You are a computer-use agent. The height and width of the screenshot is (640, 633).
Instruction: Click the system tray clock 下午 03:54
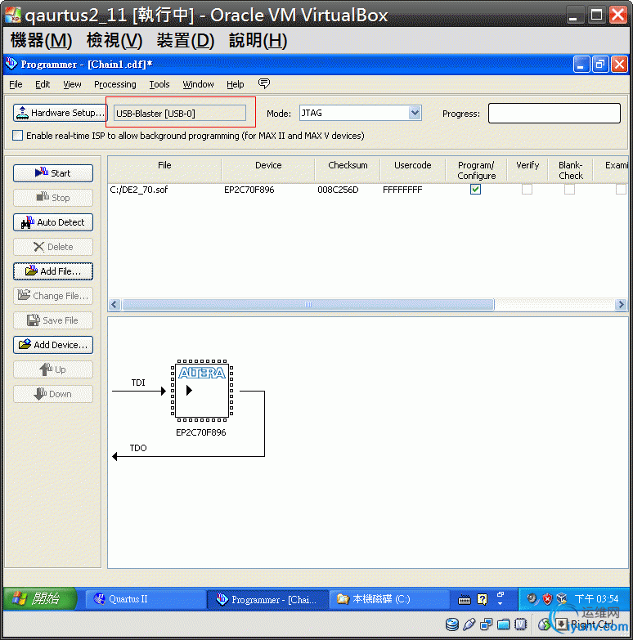596,599
